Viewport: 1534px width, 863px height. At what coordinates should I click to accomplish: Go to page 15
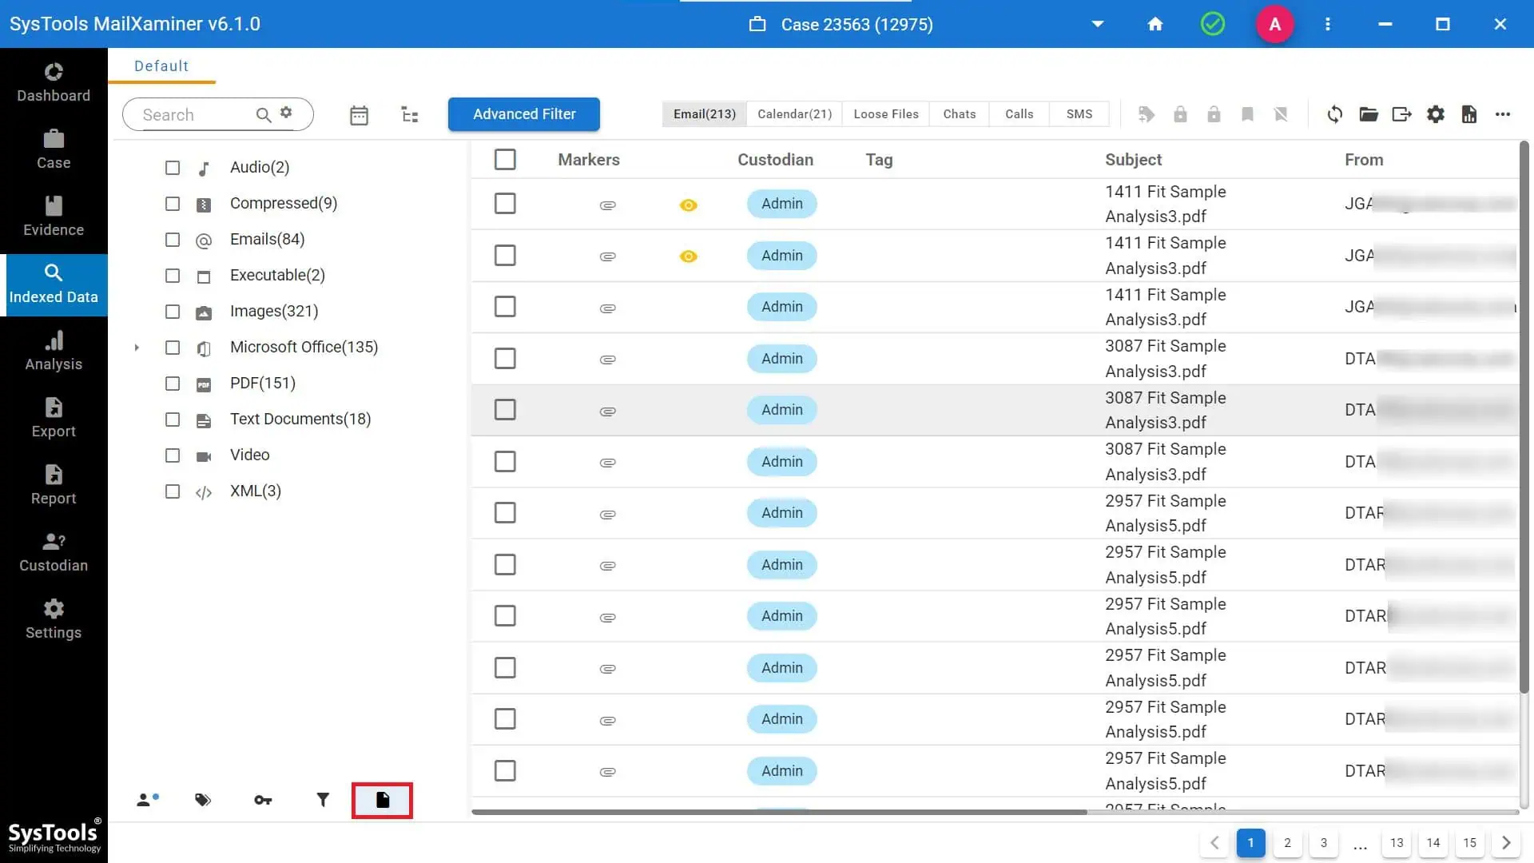point(1470,843)
